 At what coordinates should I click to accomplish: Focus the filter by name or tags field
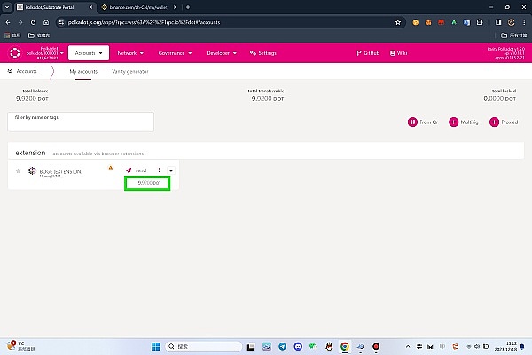tap(81, 122)
